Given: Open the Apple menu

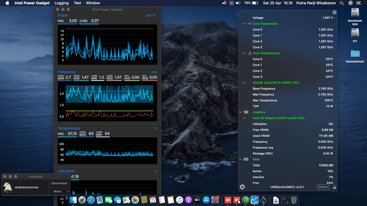Looking at the screenshot, I should click(x=7, y=3).
